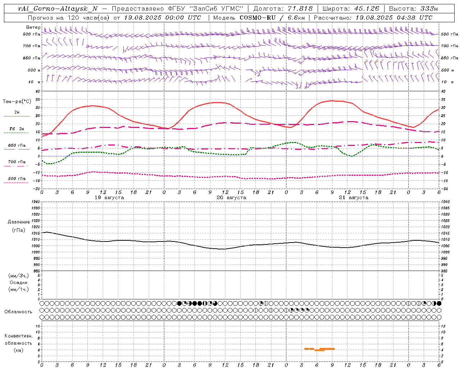Click the right-side 700 гПа wind level label

point(450,46)
